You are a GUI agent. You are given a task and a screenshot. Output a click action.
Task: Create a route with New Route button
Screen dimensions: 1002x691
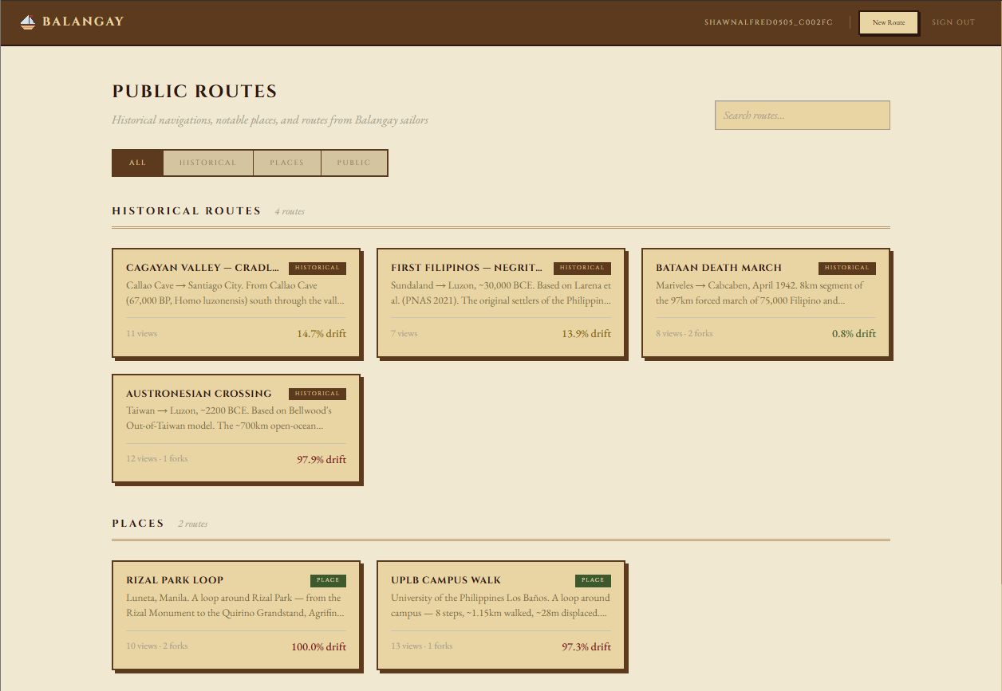[889, 22]
